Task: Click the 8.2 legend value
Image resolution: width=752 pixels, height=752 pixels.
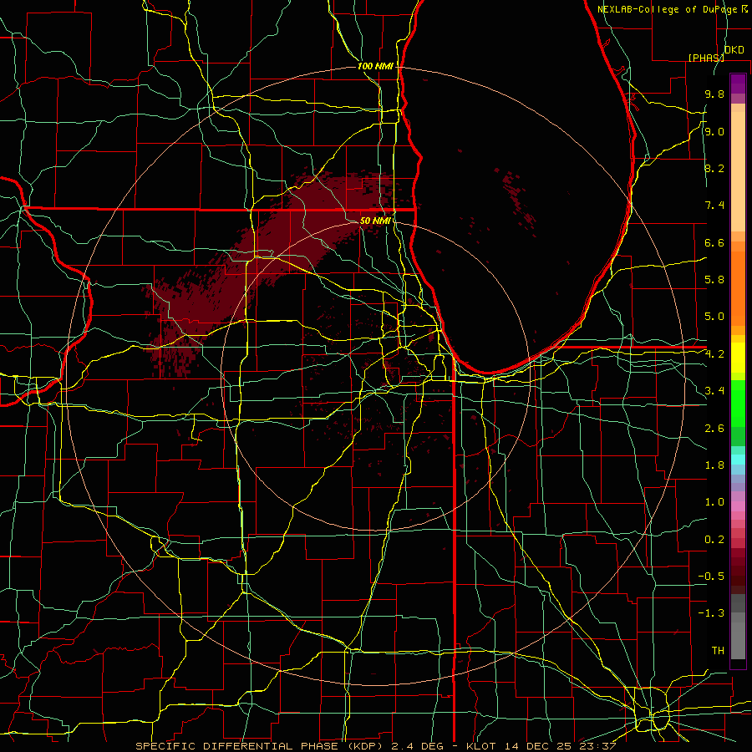Action: coord(714,168)
